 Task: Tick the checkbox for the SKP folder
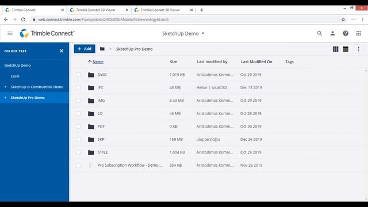[x=78, y=139]
